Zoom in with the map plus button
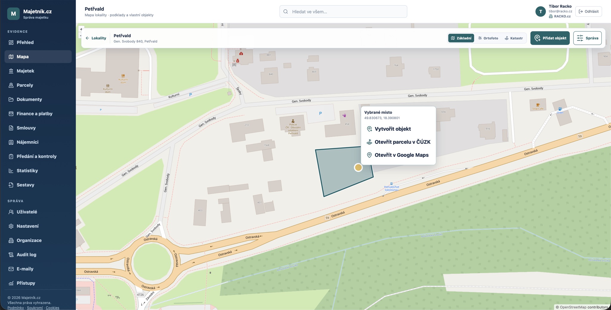This screenshot has width=611, height=310. point(81,29)
